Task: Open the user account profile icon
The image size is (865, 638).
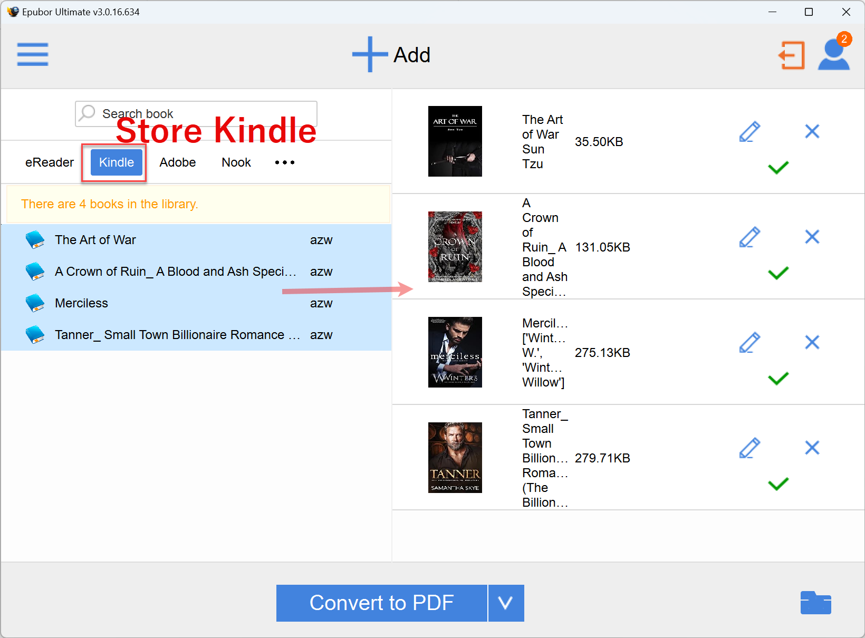Action: click(x=834, y=55)
